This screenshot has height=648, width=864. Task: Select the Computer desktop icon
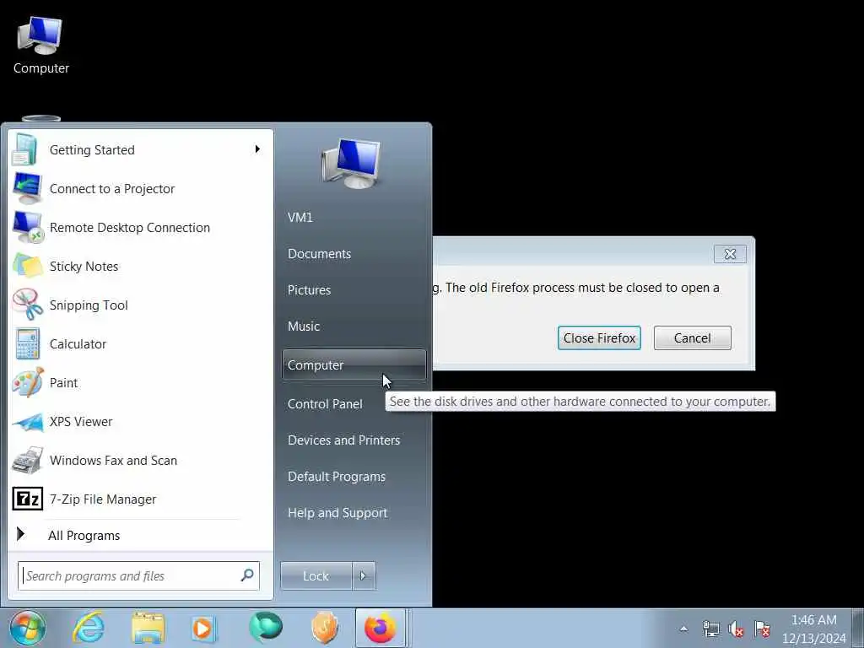point(40,46)
